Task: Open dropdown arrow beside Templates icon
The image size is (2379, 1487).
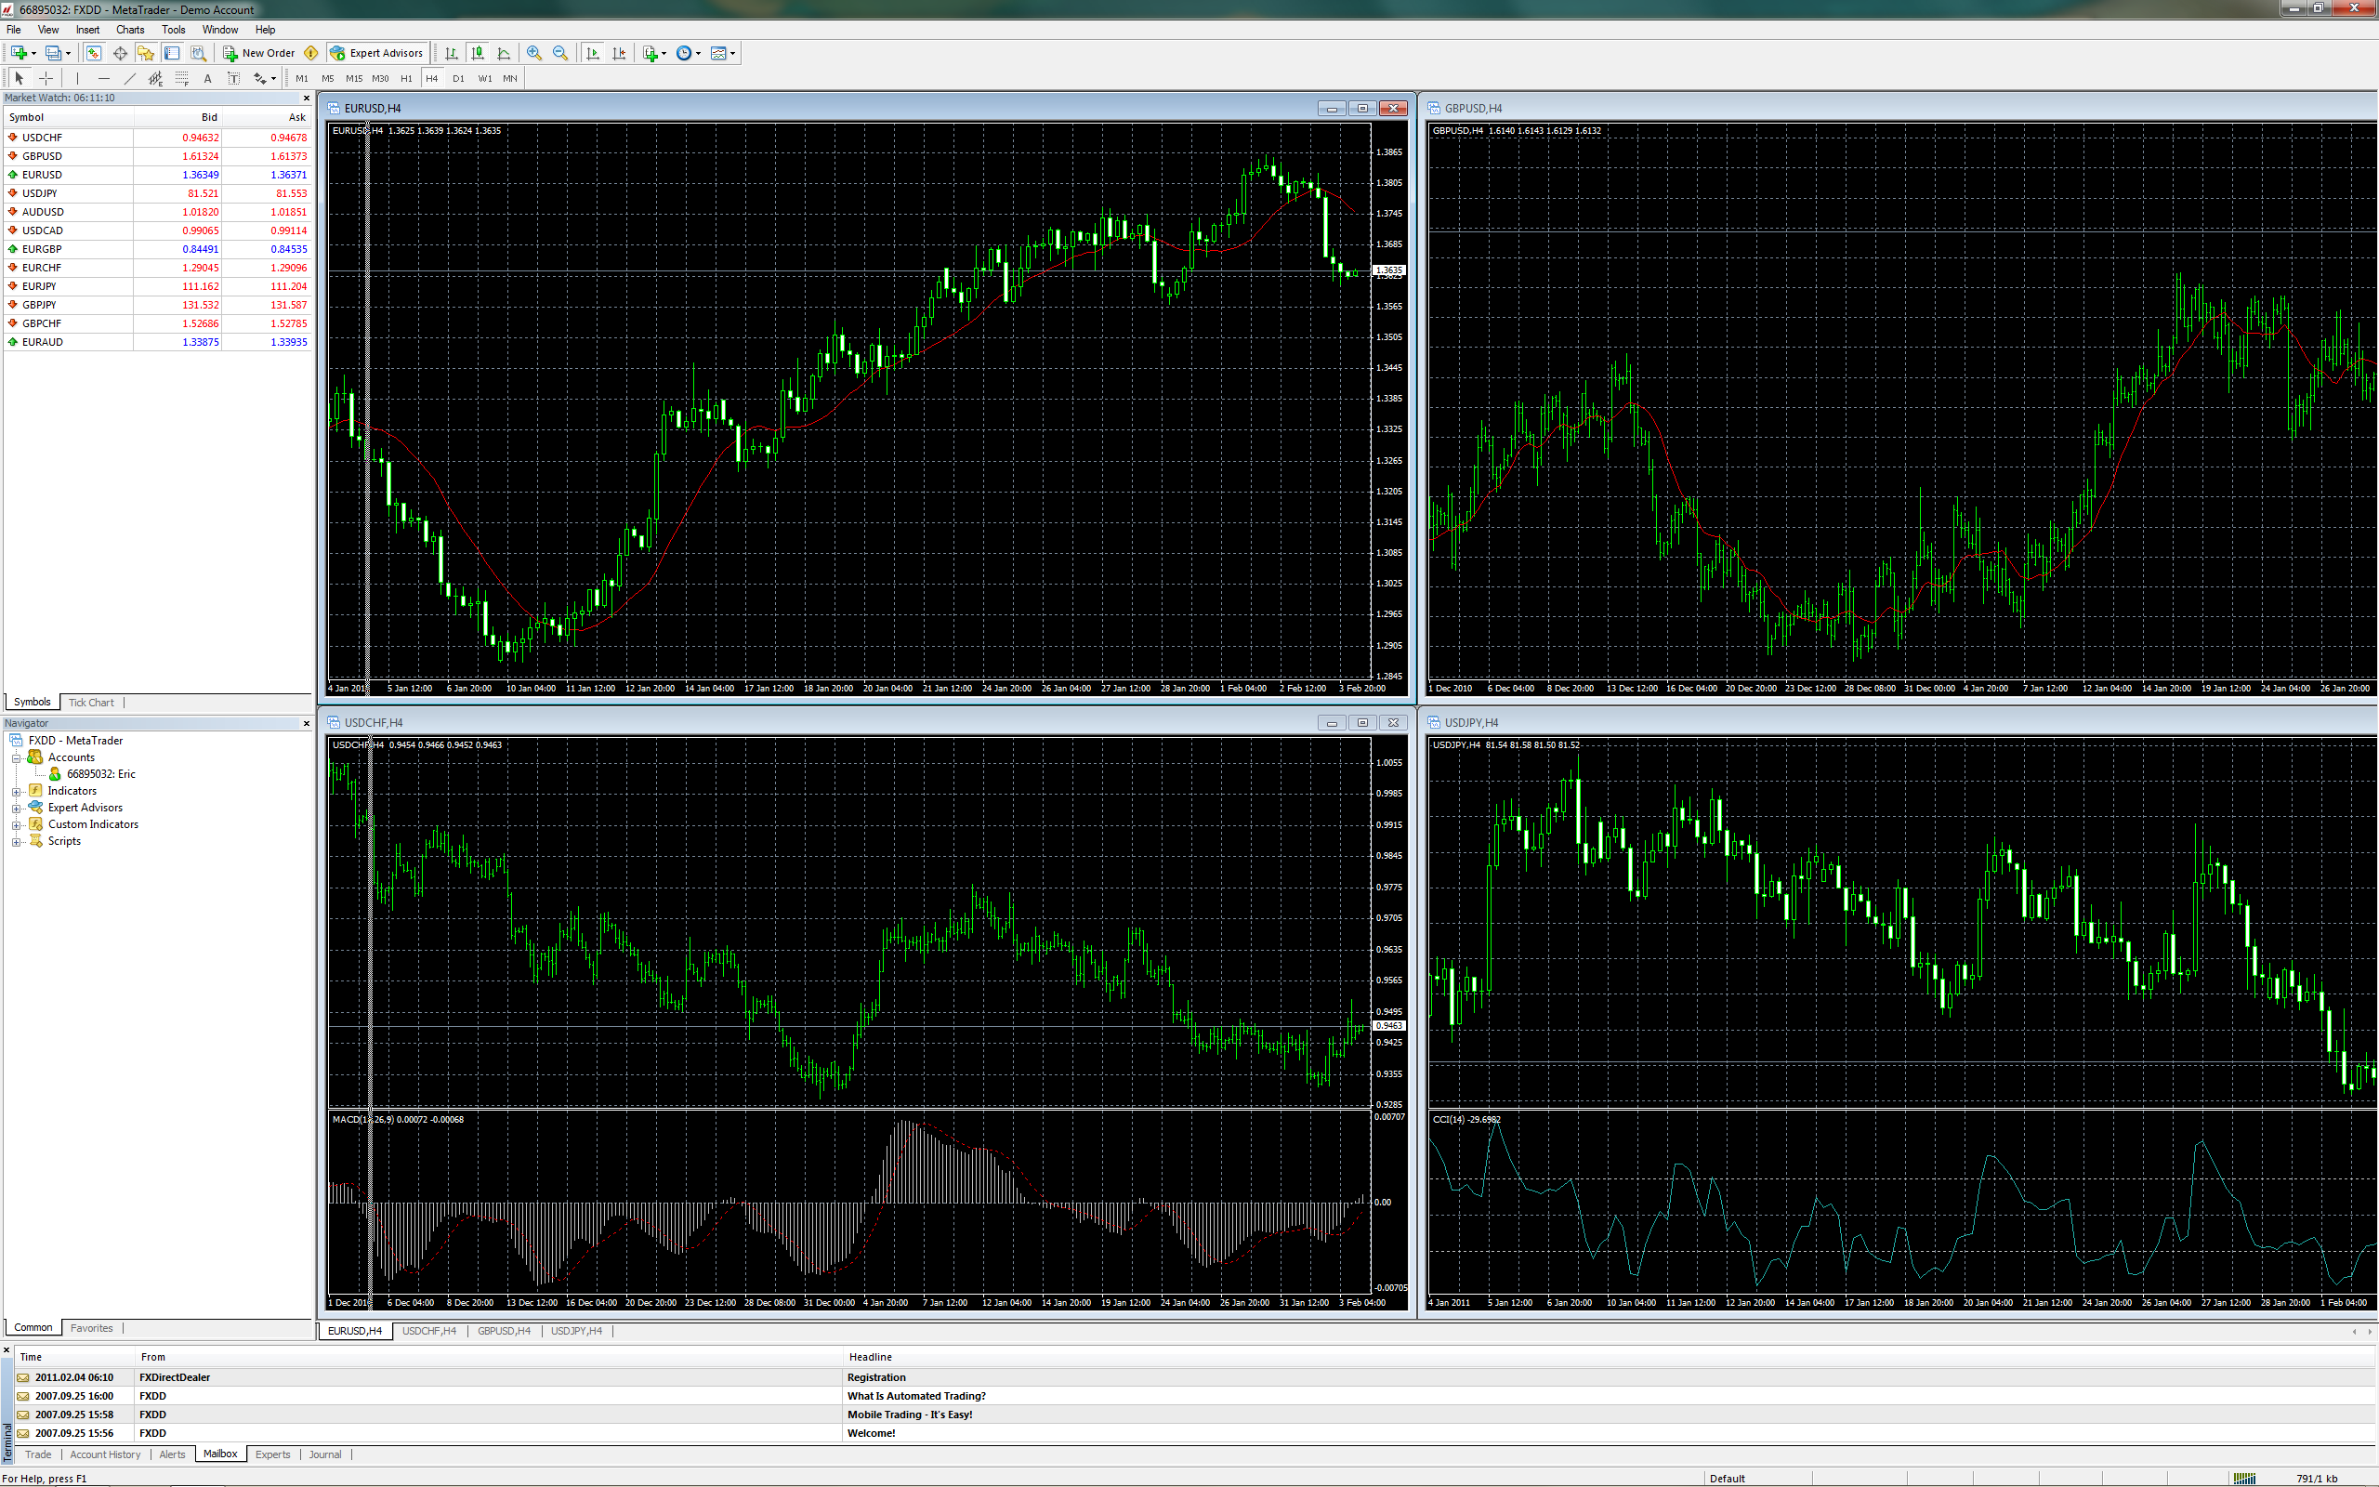Action: 733,53
